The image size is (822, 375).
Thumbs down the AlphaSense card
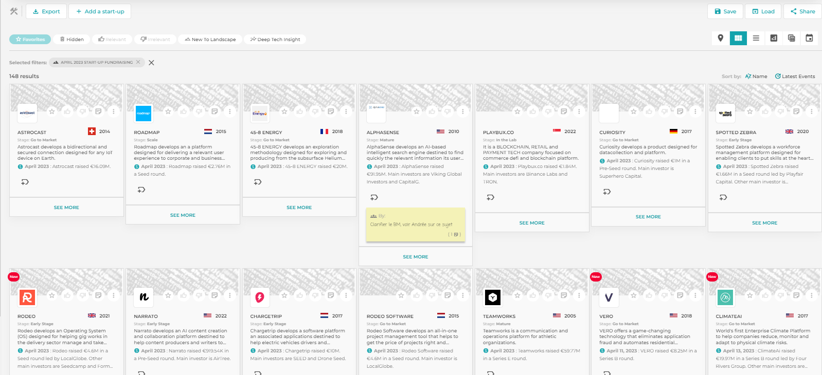coord(448,111)
